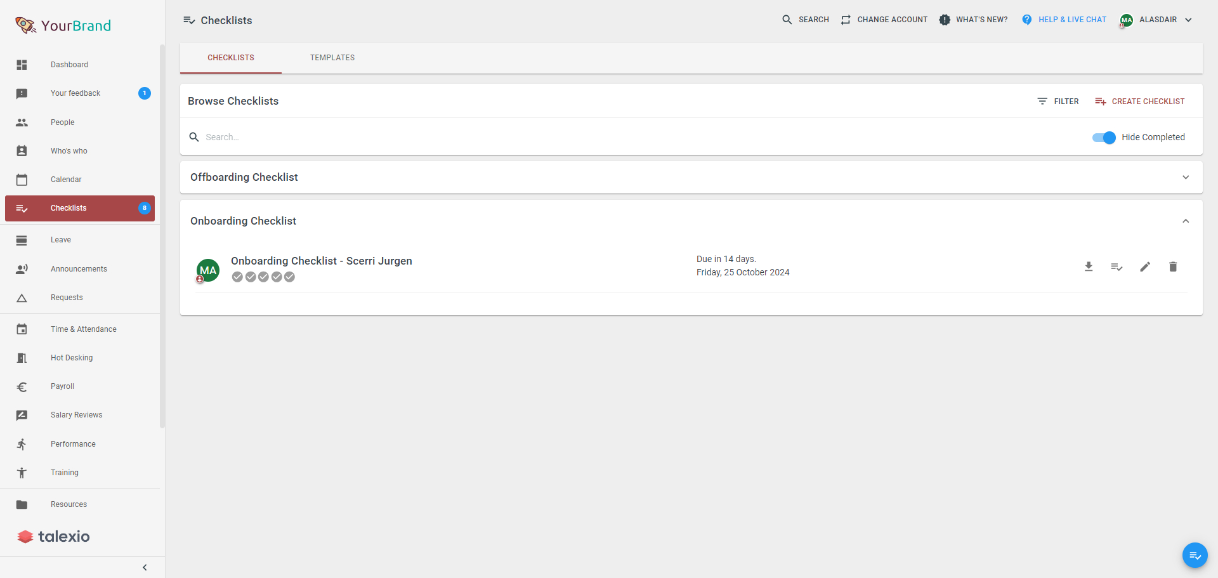This screenshot has height=578, width=1218.
Task: Open Dashboard from the sidebar menu
Action: tap(80, 65)
